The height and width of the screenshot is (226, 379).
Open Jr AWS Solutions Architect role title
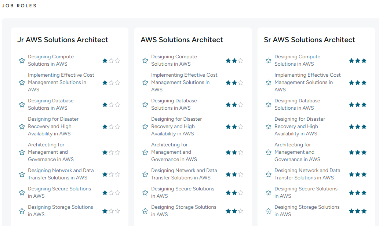point(63,40)
